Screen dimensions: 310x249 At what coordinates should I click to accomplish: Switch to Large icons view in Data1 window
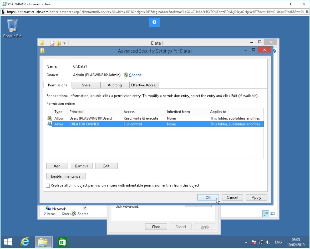click(x=272, y=214)
